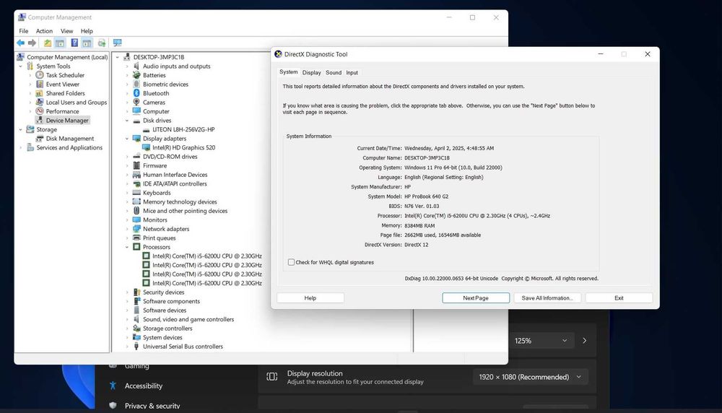Open the 1920 × 1080 resolution dropdown

click(x=530, y=377)
